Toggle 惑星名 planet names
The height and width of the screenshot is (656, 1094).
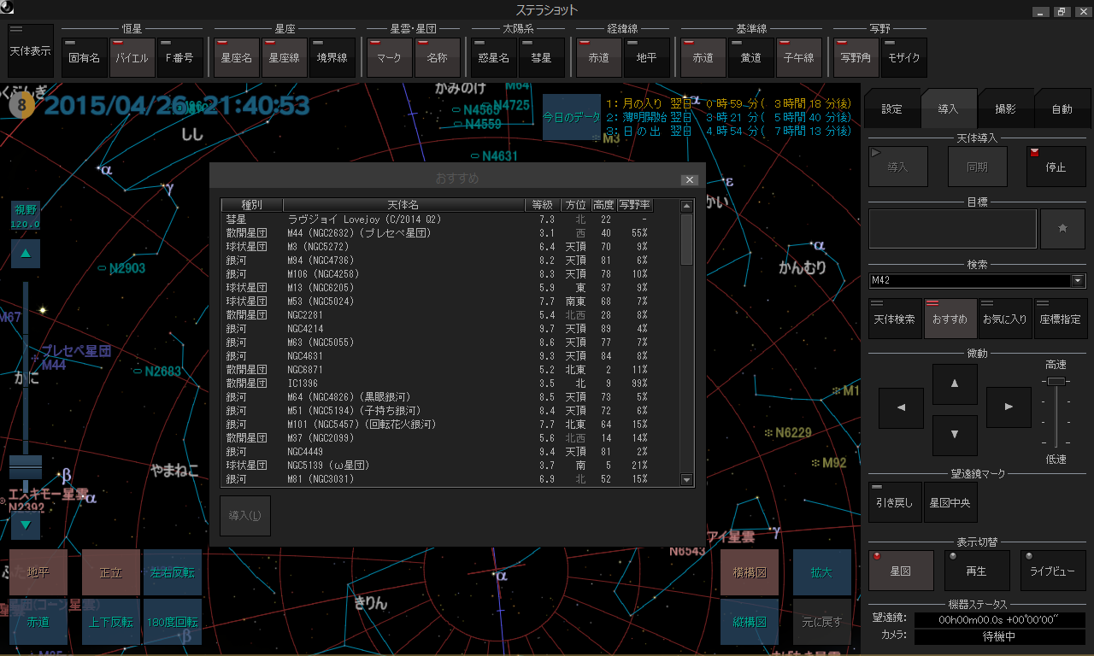click(493, 57)
